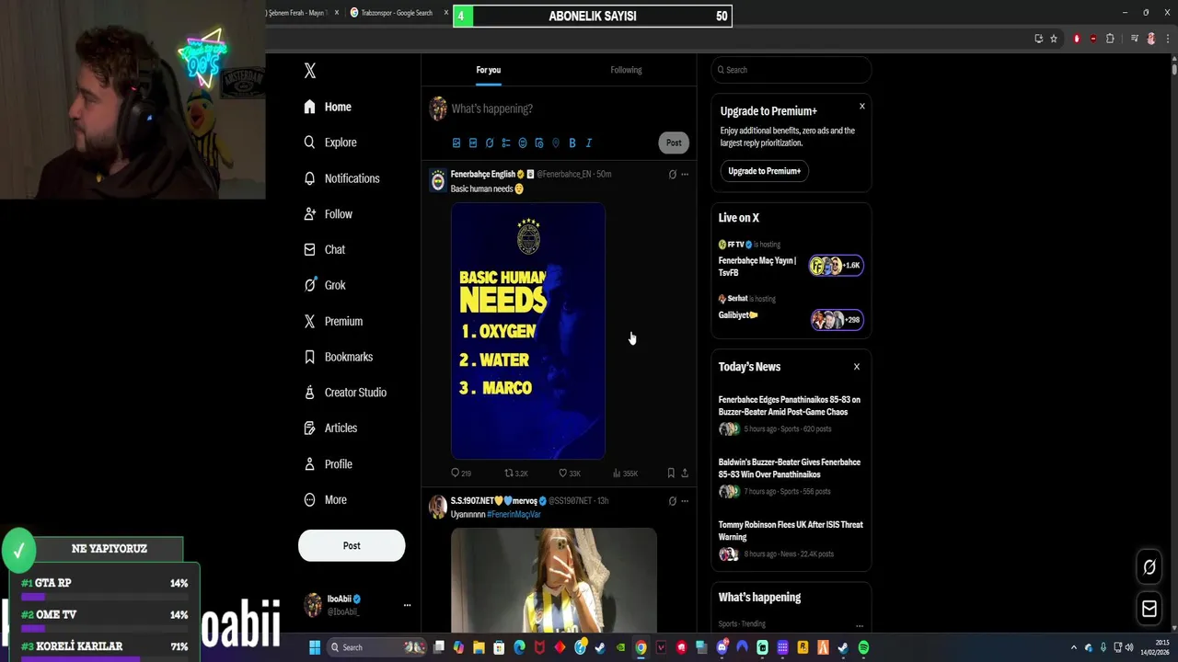Add a poll using composer poll icon
This screenshot has width=1178, height=662.
click(506, 143)
